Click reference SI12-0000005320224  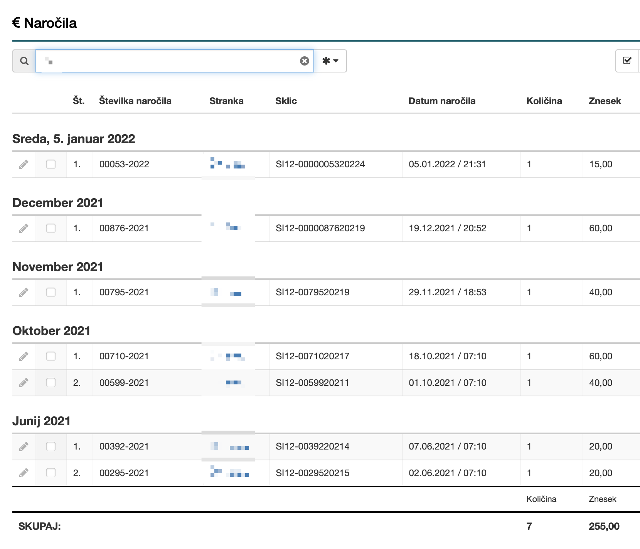[320, 164]
